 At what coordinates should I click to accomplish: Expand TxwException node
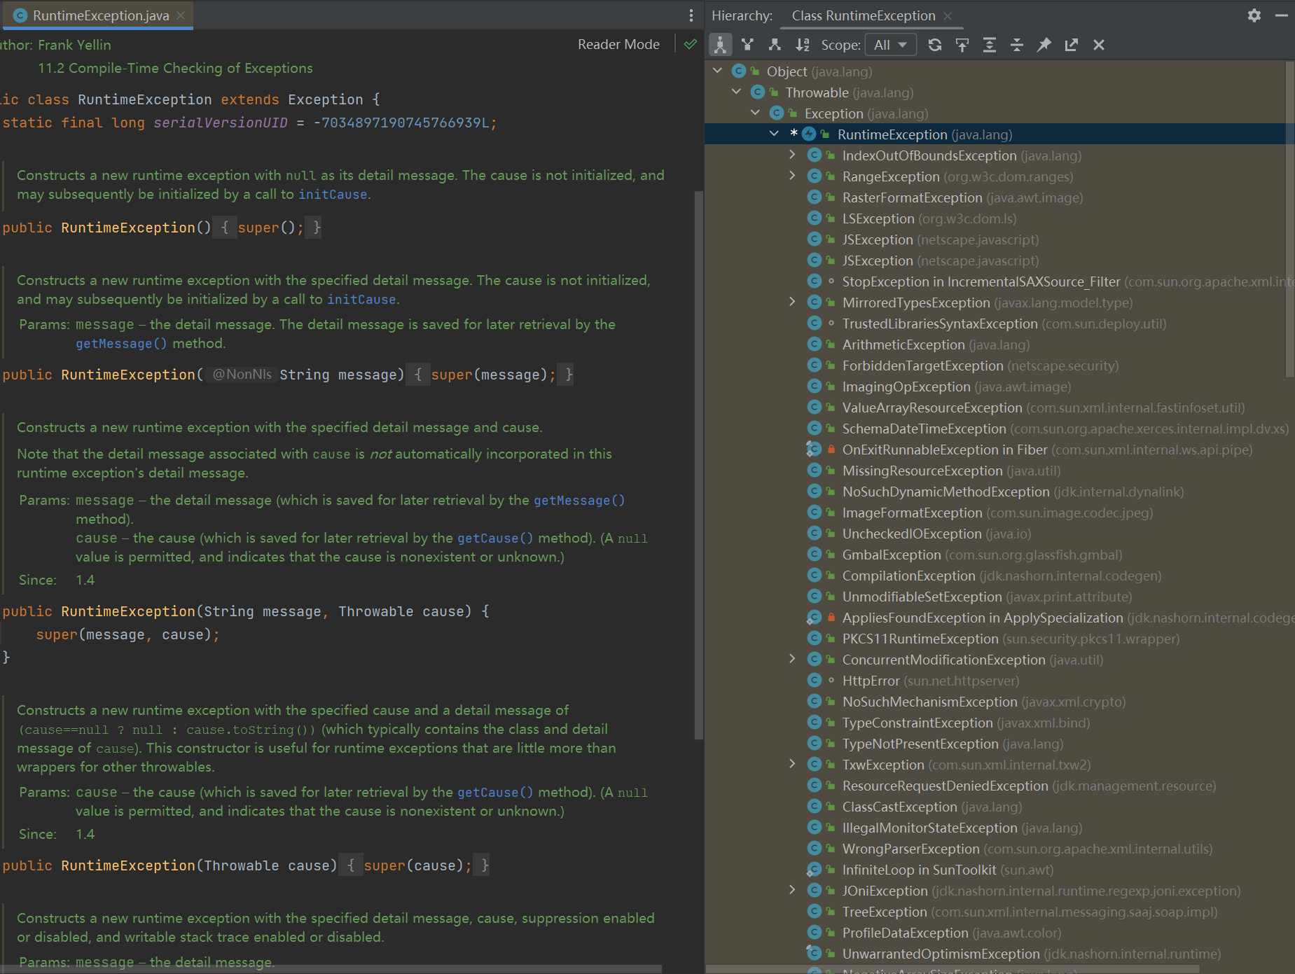(x=792, y=764)
